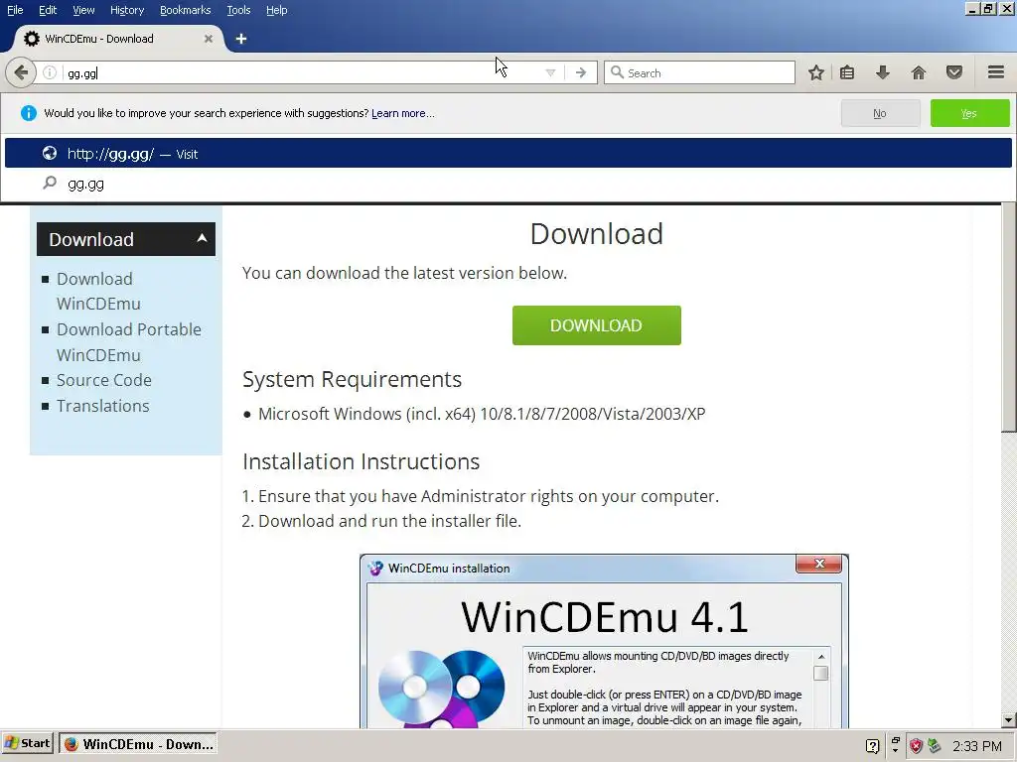The height and width of the screenshot is (762, 1017).
Task: Click the 2:33 PM system clock
Action: pos(977,746)
